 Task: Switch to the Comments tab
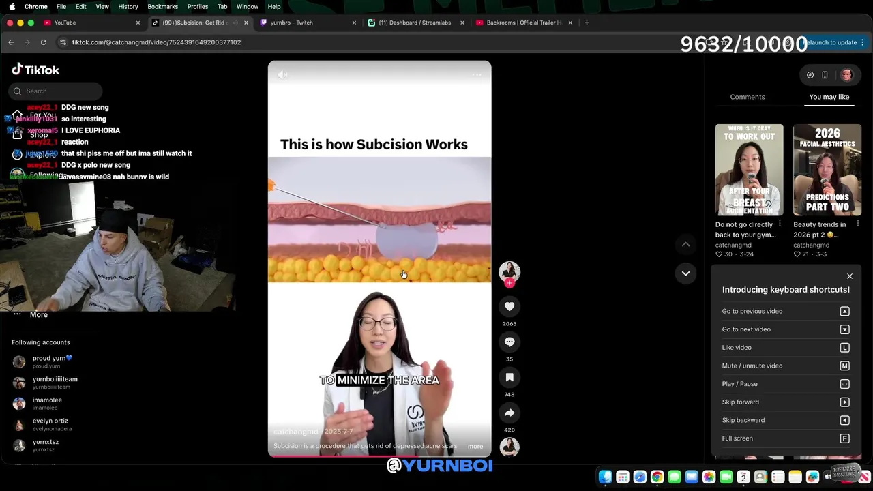(748, 97)
